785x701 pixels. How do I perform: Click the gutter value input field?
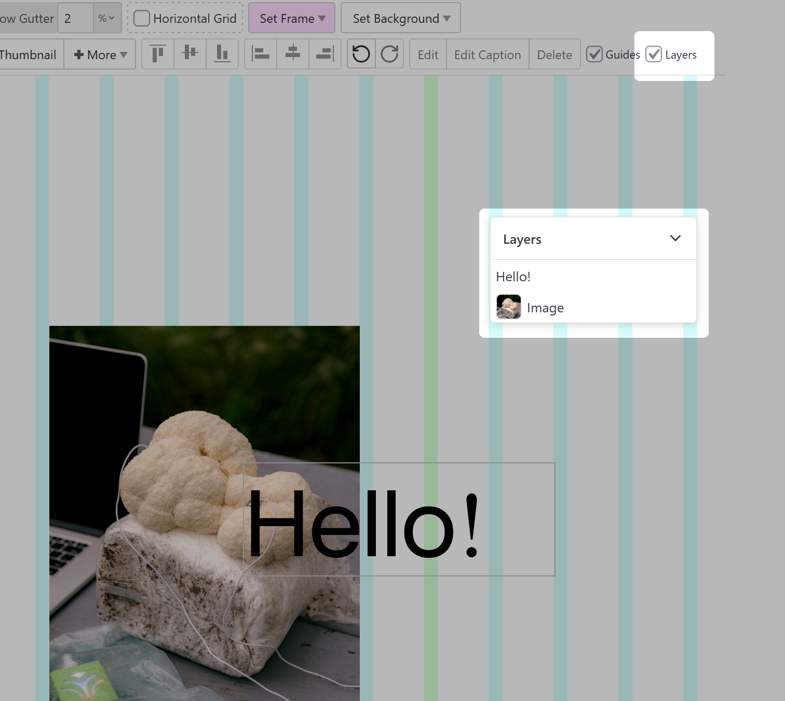tap(76, 19)
